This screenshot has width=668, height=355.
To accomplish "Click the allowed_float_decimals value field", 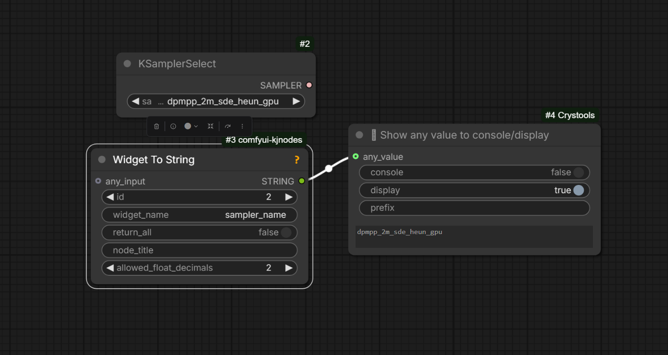I will point(268,268).
